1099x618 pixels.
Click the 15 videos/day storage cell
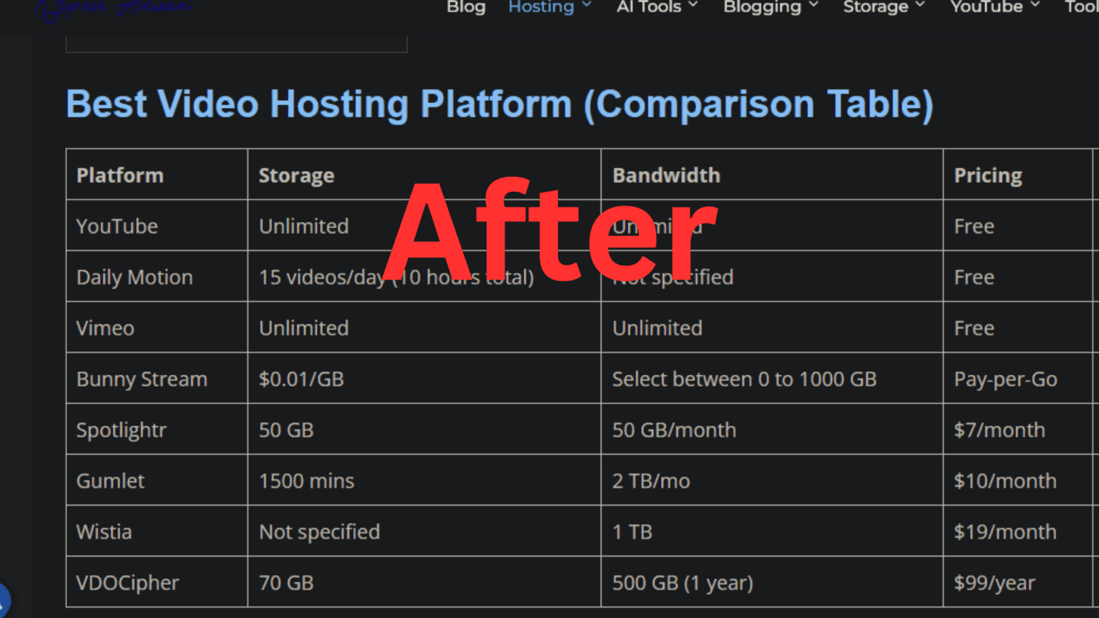coord(424,276)
